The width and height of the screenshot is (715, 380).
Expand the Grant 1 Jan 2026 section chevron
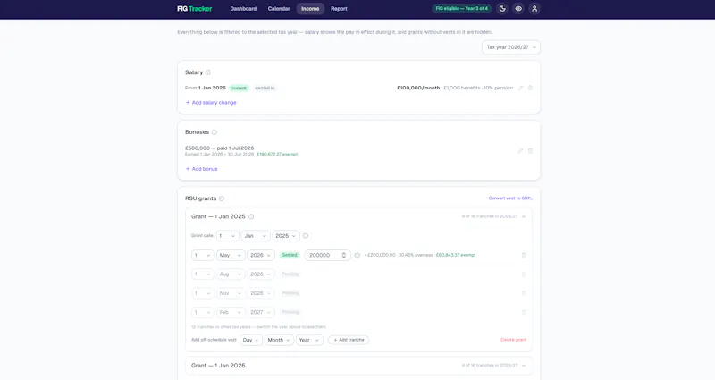pos(524,366)
